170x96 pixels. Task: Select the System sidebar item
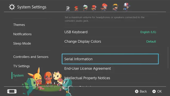coord(18,75)
